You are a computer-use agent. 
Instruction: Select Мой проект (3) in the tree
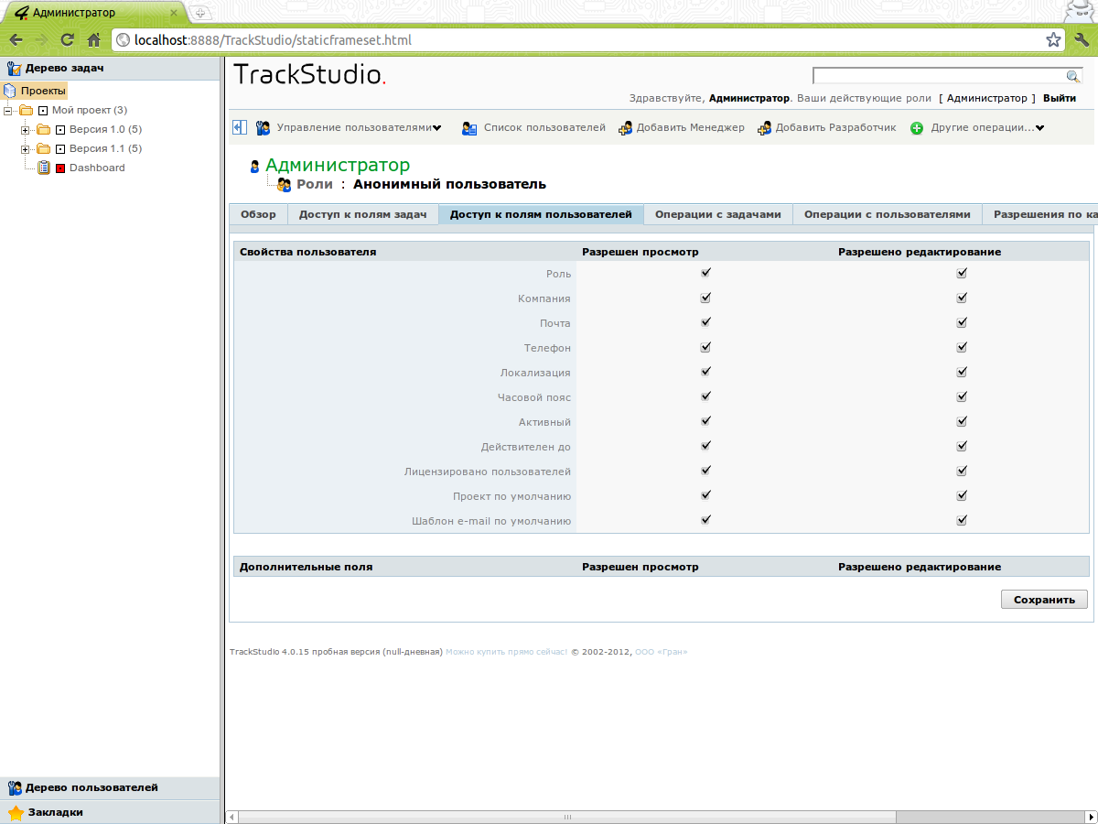[90, 110]
